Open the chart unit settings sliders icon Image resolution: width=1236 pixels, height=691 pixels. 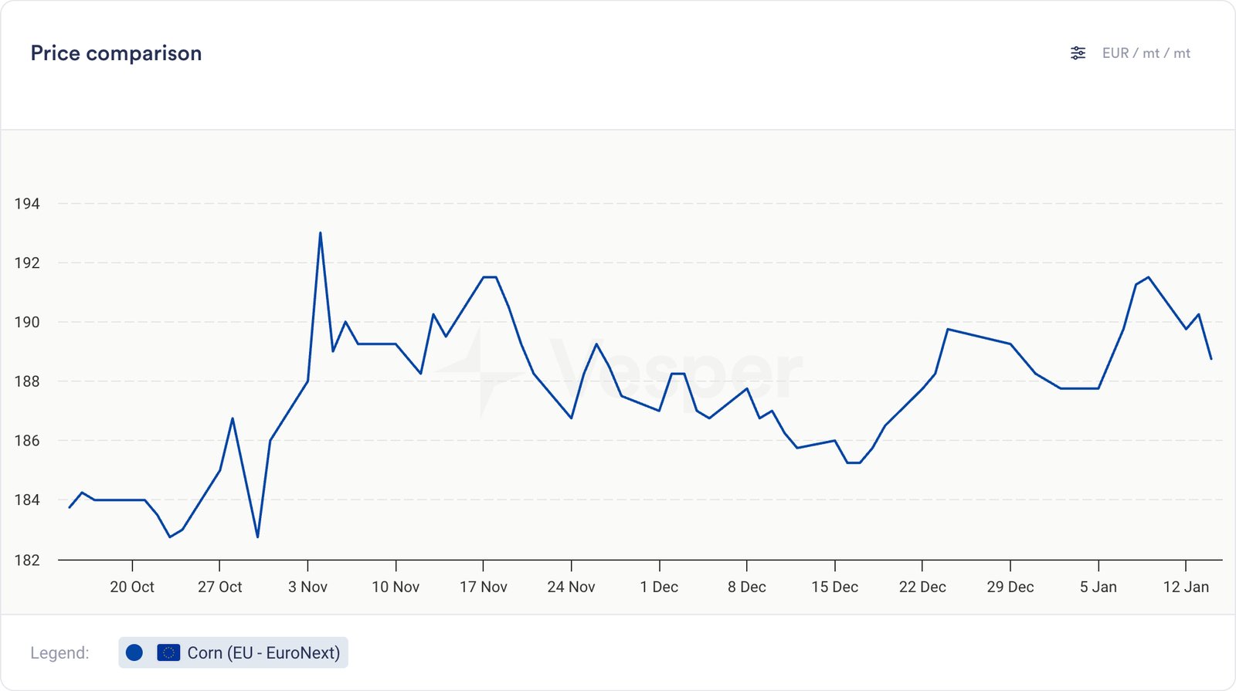[x=1078, y=53]
